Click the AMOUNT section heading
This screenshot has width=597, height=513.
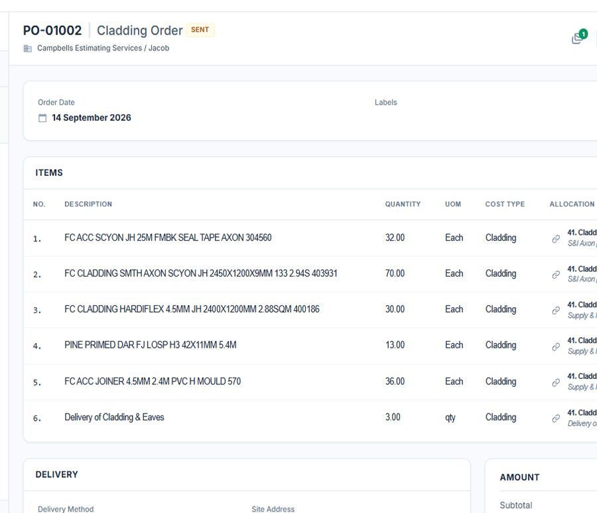tap(519, 478)
